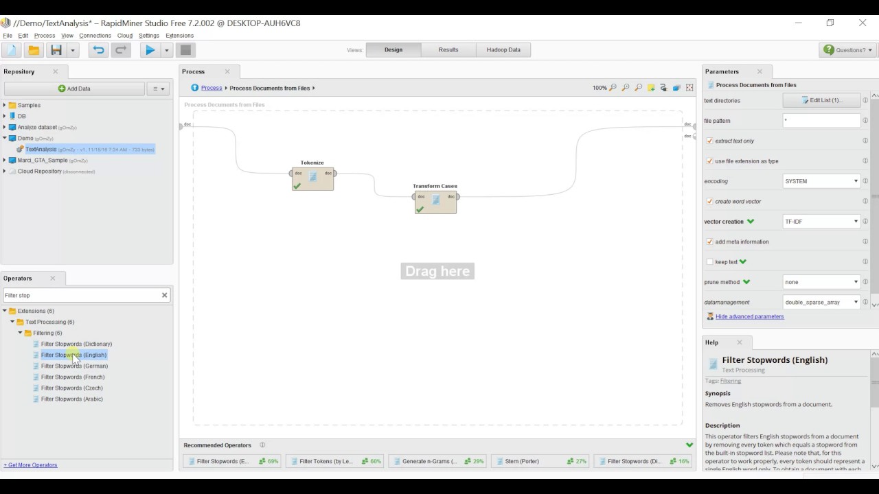
Task: Open datamanagement dropdown
Action: pyautogui.click(x=821, y=302)
